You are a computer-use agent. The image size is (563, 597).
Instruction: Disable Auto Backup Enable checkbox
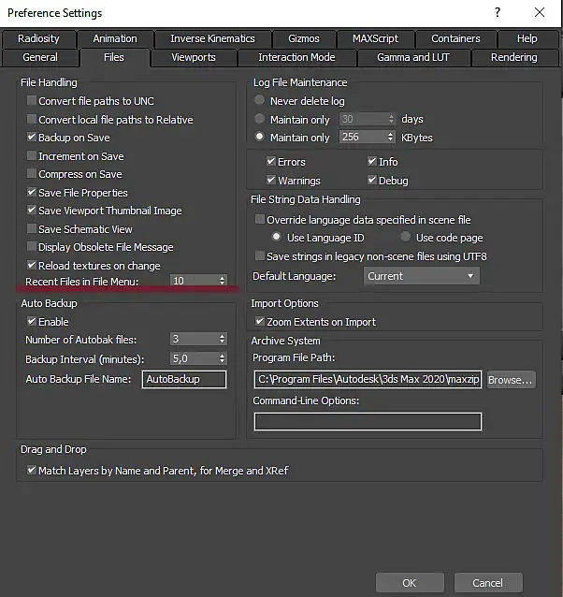pyautogui.click(x=32, y=321)
